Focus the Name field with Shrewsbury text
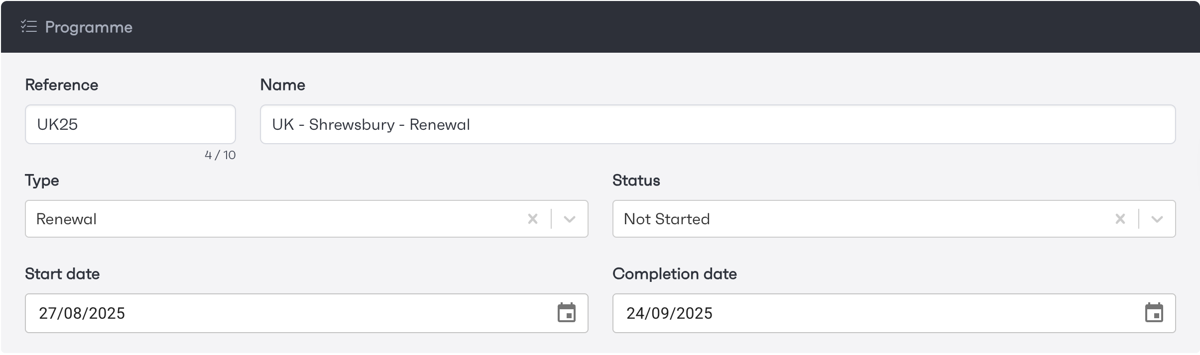This screenshot has width=1200, height=355. pyautogui.click(x=717, y=124)
